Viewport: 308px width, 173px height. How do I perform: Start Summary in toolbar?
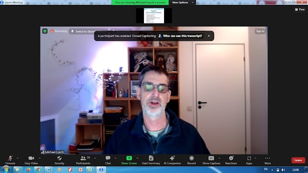point(151,160)
